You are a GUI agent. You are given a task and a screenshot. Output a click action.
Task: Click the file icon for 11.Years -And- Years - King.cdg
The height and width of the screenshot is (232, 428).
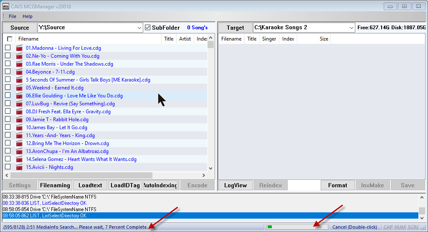coord(19,135)
